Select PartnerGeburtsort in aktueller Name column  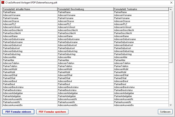[30, 48]
